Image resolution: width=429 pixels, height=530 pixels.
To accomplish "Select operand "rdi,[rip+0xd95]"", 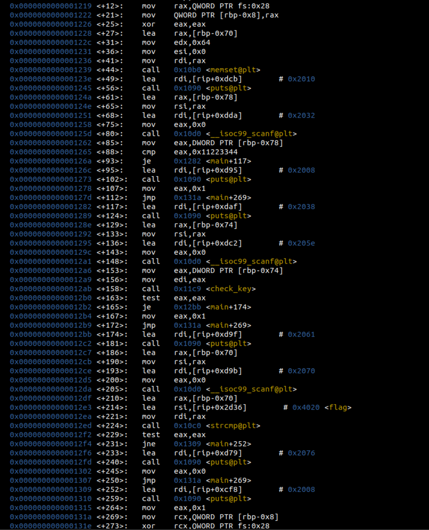I will click(208, 170).
